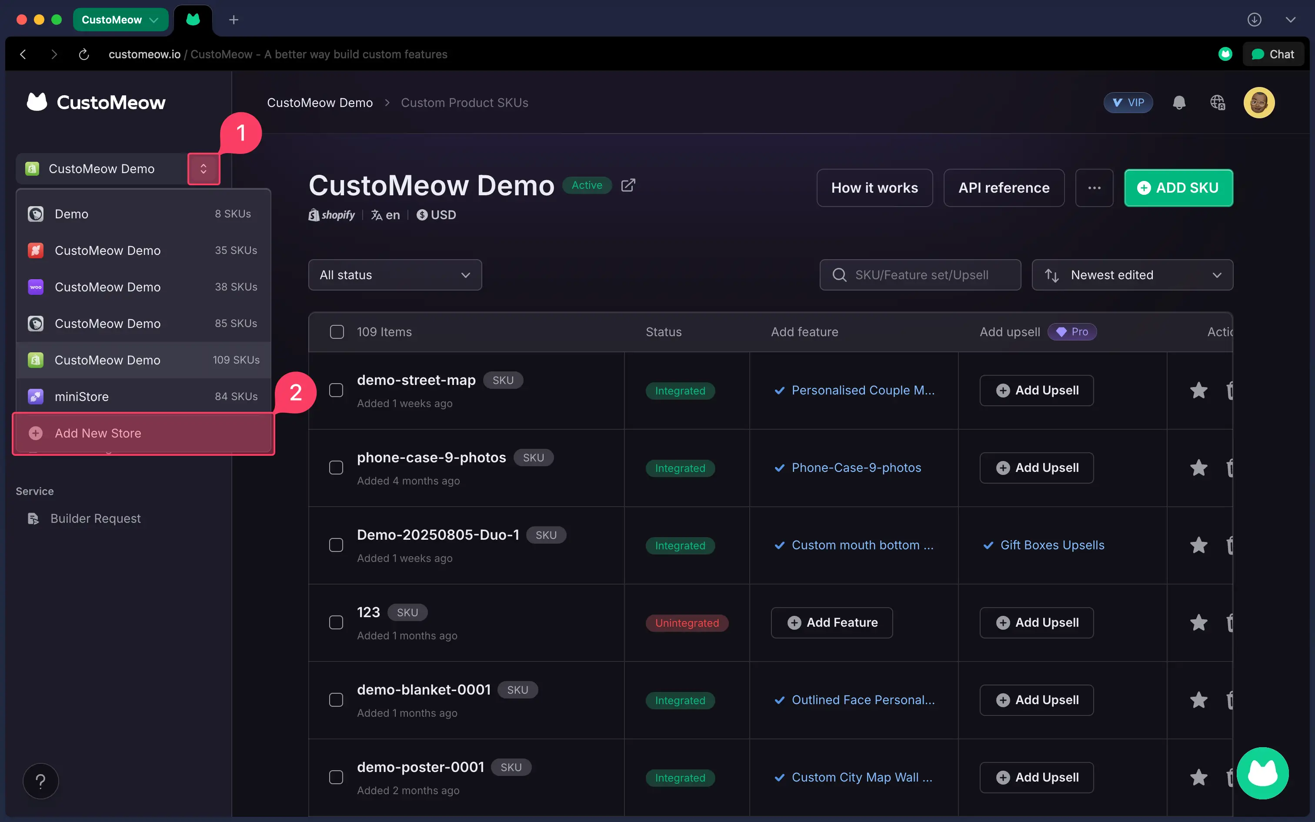Viewport: 1315px width, 822px height.
Task: Check the 123 SKU row checkbox
Action: 336,622
